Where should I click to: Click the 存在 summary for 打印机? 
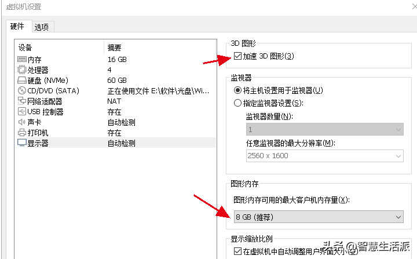pyautogui.click(x=114, y=133)
